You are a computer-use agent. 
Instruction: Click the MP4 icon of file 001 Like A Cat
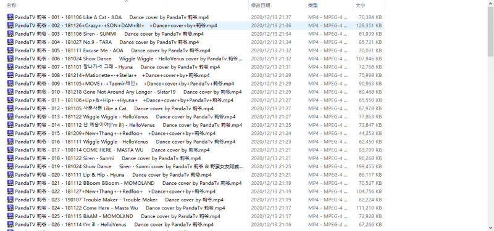click(x=10, y=17)
